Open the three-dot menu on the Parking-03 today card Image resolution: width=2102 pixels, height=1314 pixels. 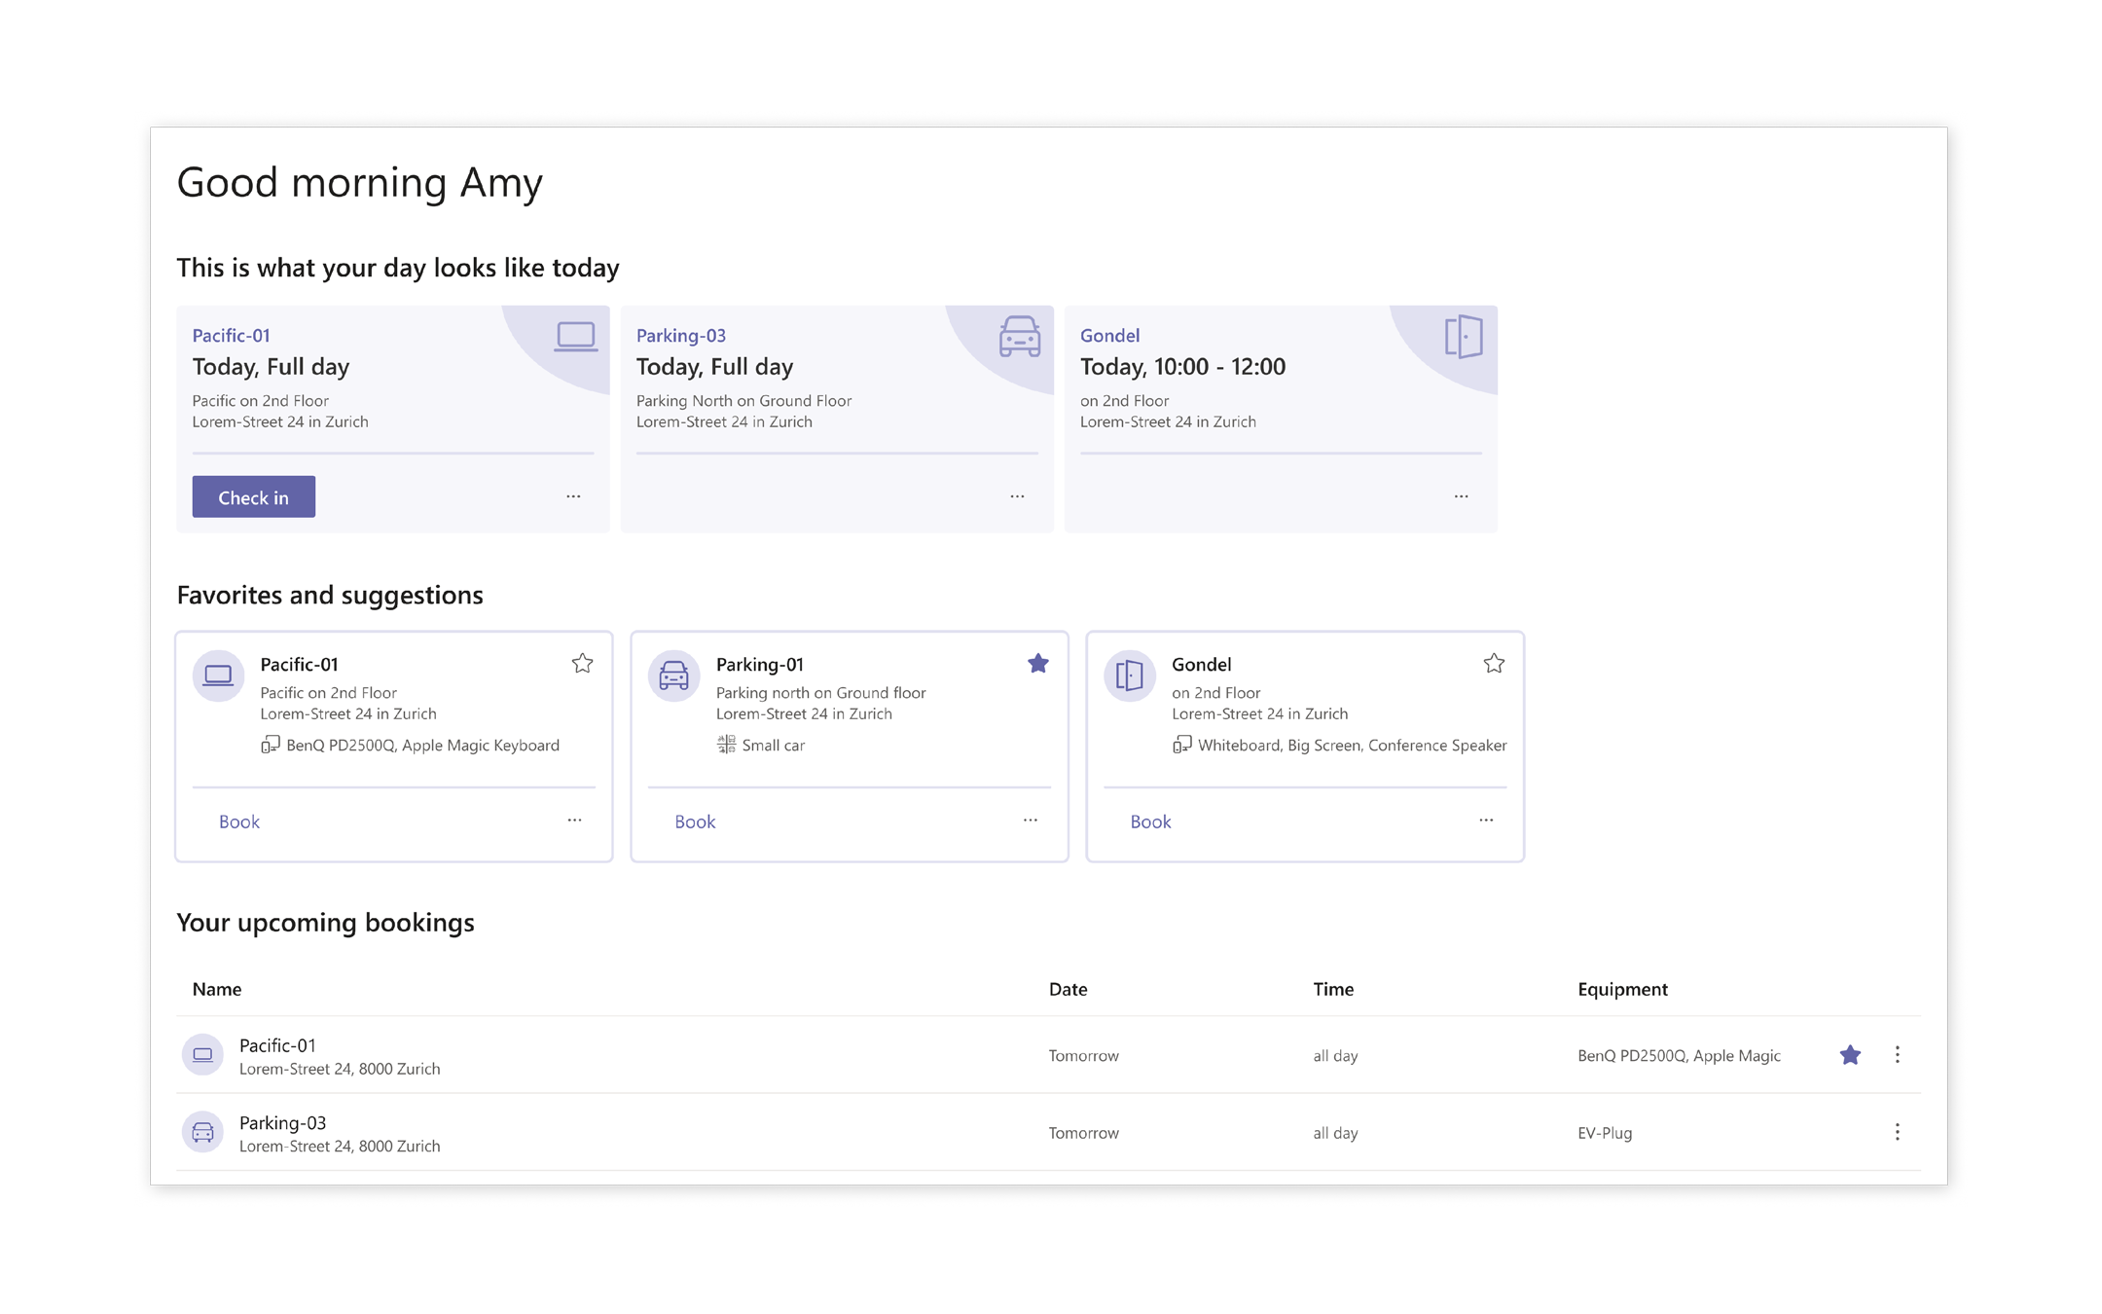(x=1017, y=496)
